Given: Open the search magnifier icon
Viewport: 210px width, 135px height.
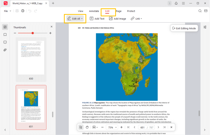Looking at the screenshot, I should (200, 11).
